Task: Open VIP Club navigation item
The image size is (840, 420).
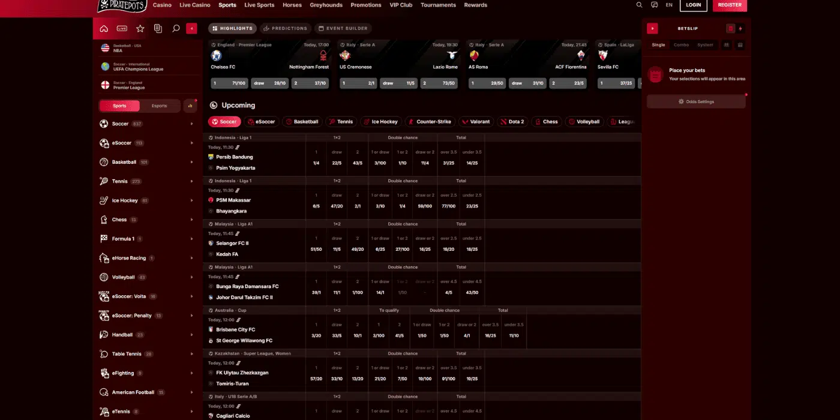Action: coord(401,5)
